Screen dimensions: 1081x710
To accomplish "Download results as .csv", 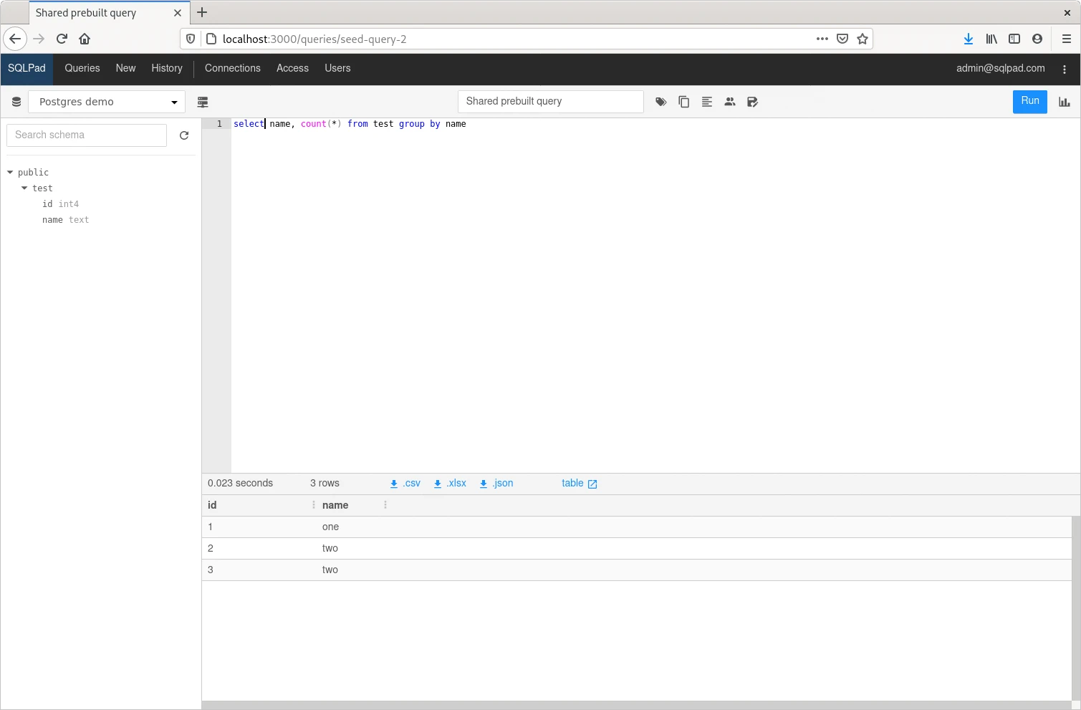I will click(x=405, y=484).
